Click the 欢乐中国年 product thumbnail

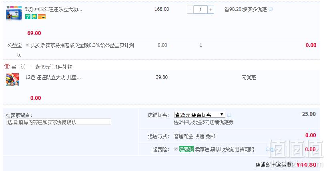tap(14, 13)
